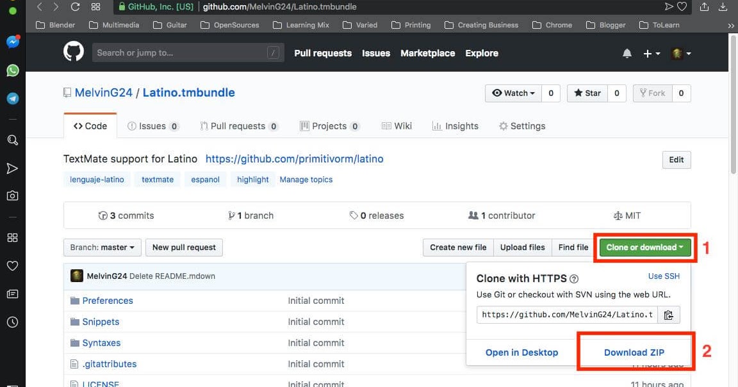
Task: Open the Messenger sidebar icon
Action: click(x=13, y=42)
